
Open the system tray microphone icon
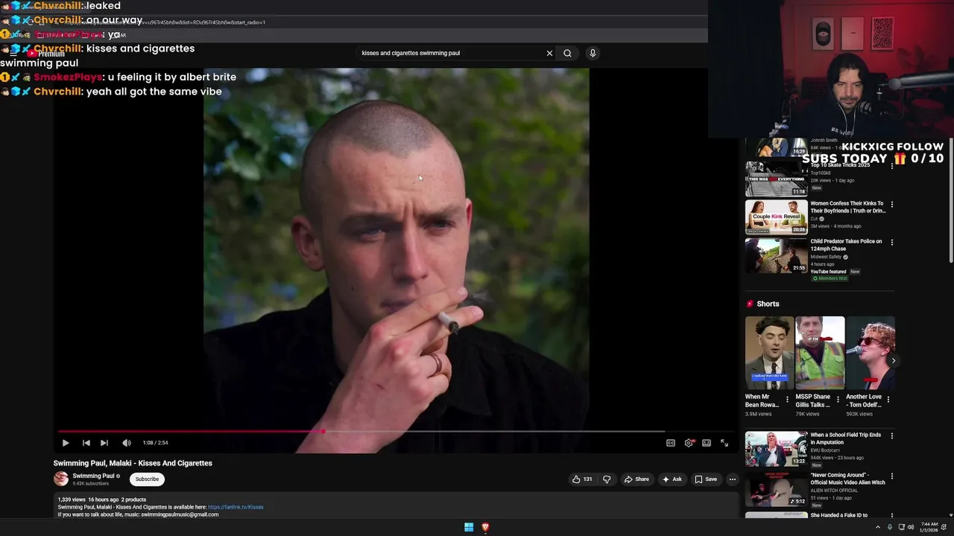889,527
